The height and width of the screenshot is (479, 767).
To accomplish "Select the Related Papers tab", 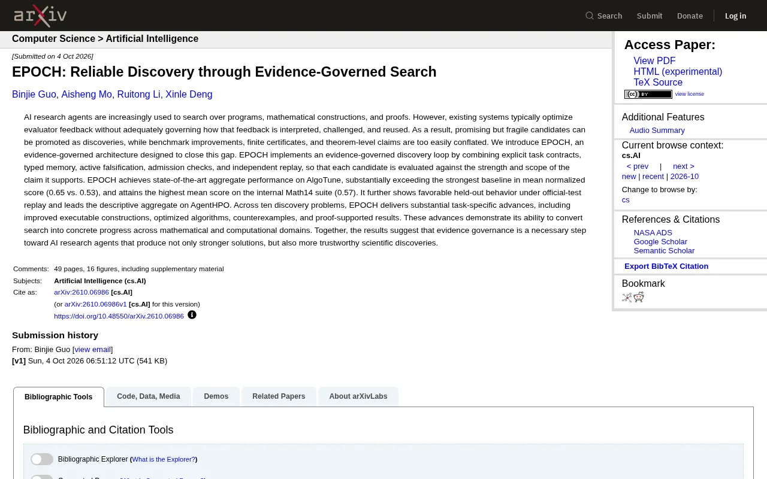I will (279, 396).
